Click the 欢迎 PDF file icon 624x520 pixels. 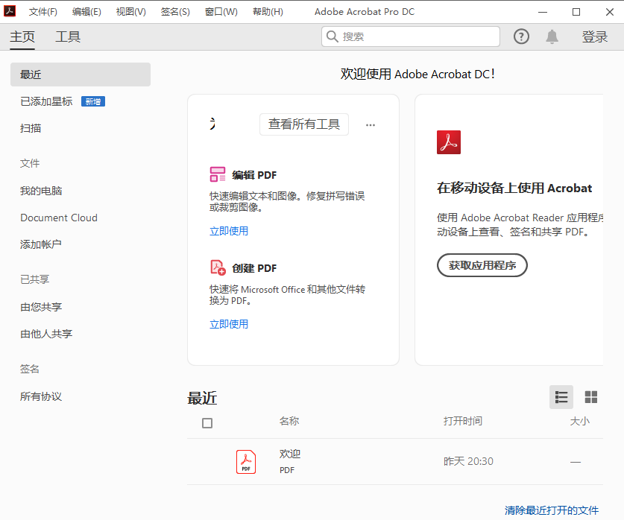[x=246, y=462]
